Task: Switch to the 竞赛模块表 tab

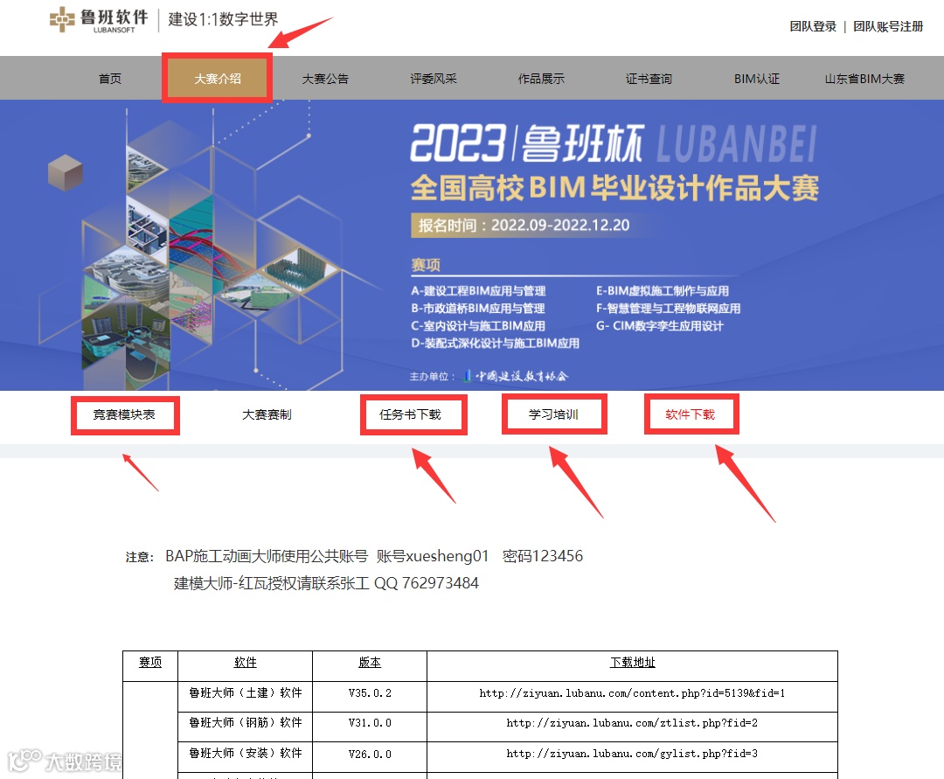Action: coord(124,414)
